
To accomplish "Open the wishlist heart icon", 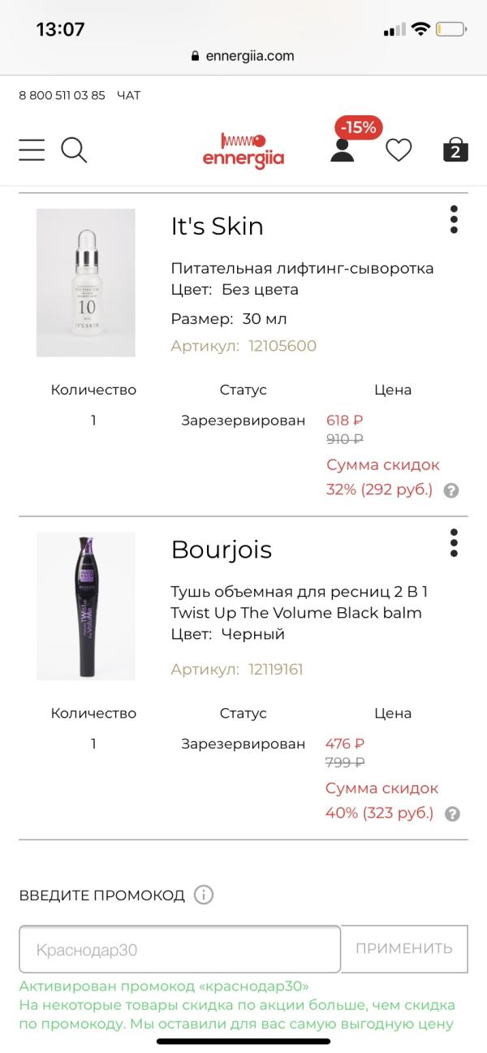I will click(x=399, y=150).
